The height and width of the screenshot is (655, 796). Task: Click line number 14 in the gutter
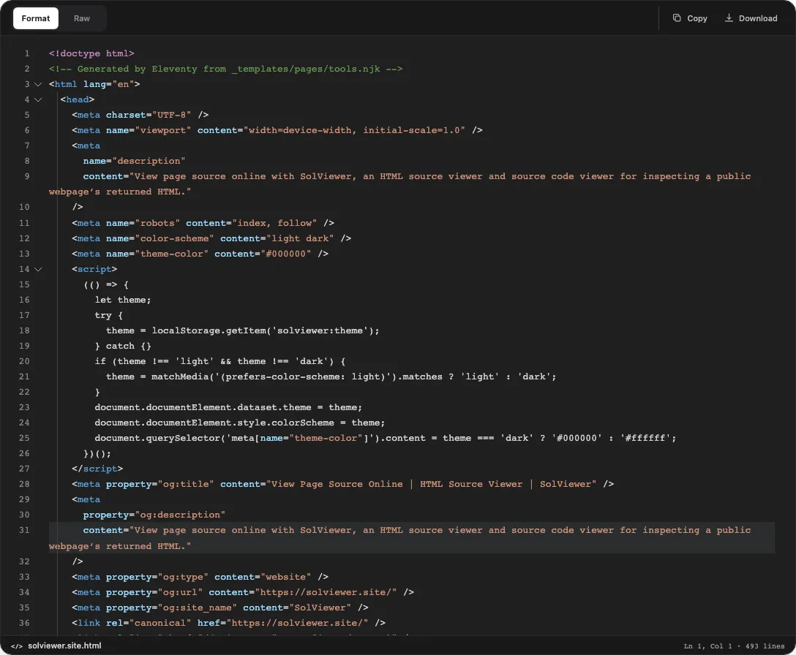(x=24, y=269)
